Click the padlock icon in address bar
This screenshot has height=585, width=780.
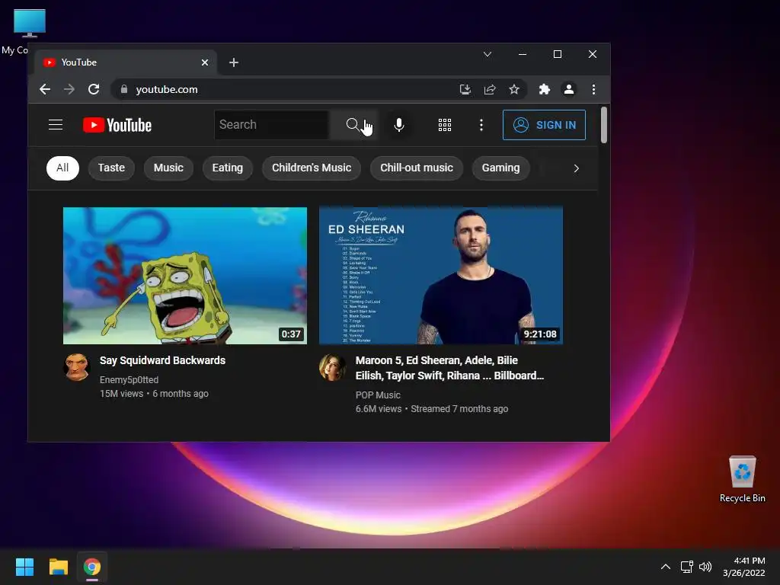tap(124, 90)
